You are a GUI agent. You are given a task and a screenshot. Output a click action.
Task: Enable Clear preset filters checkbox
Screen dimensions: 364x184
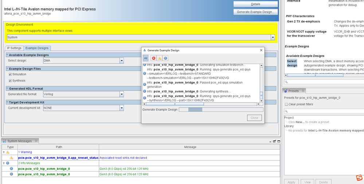tap(286, 105)
